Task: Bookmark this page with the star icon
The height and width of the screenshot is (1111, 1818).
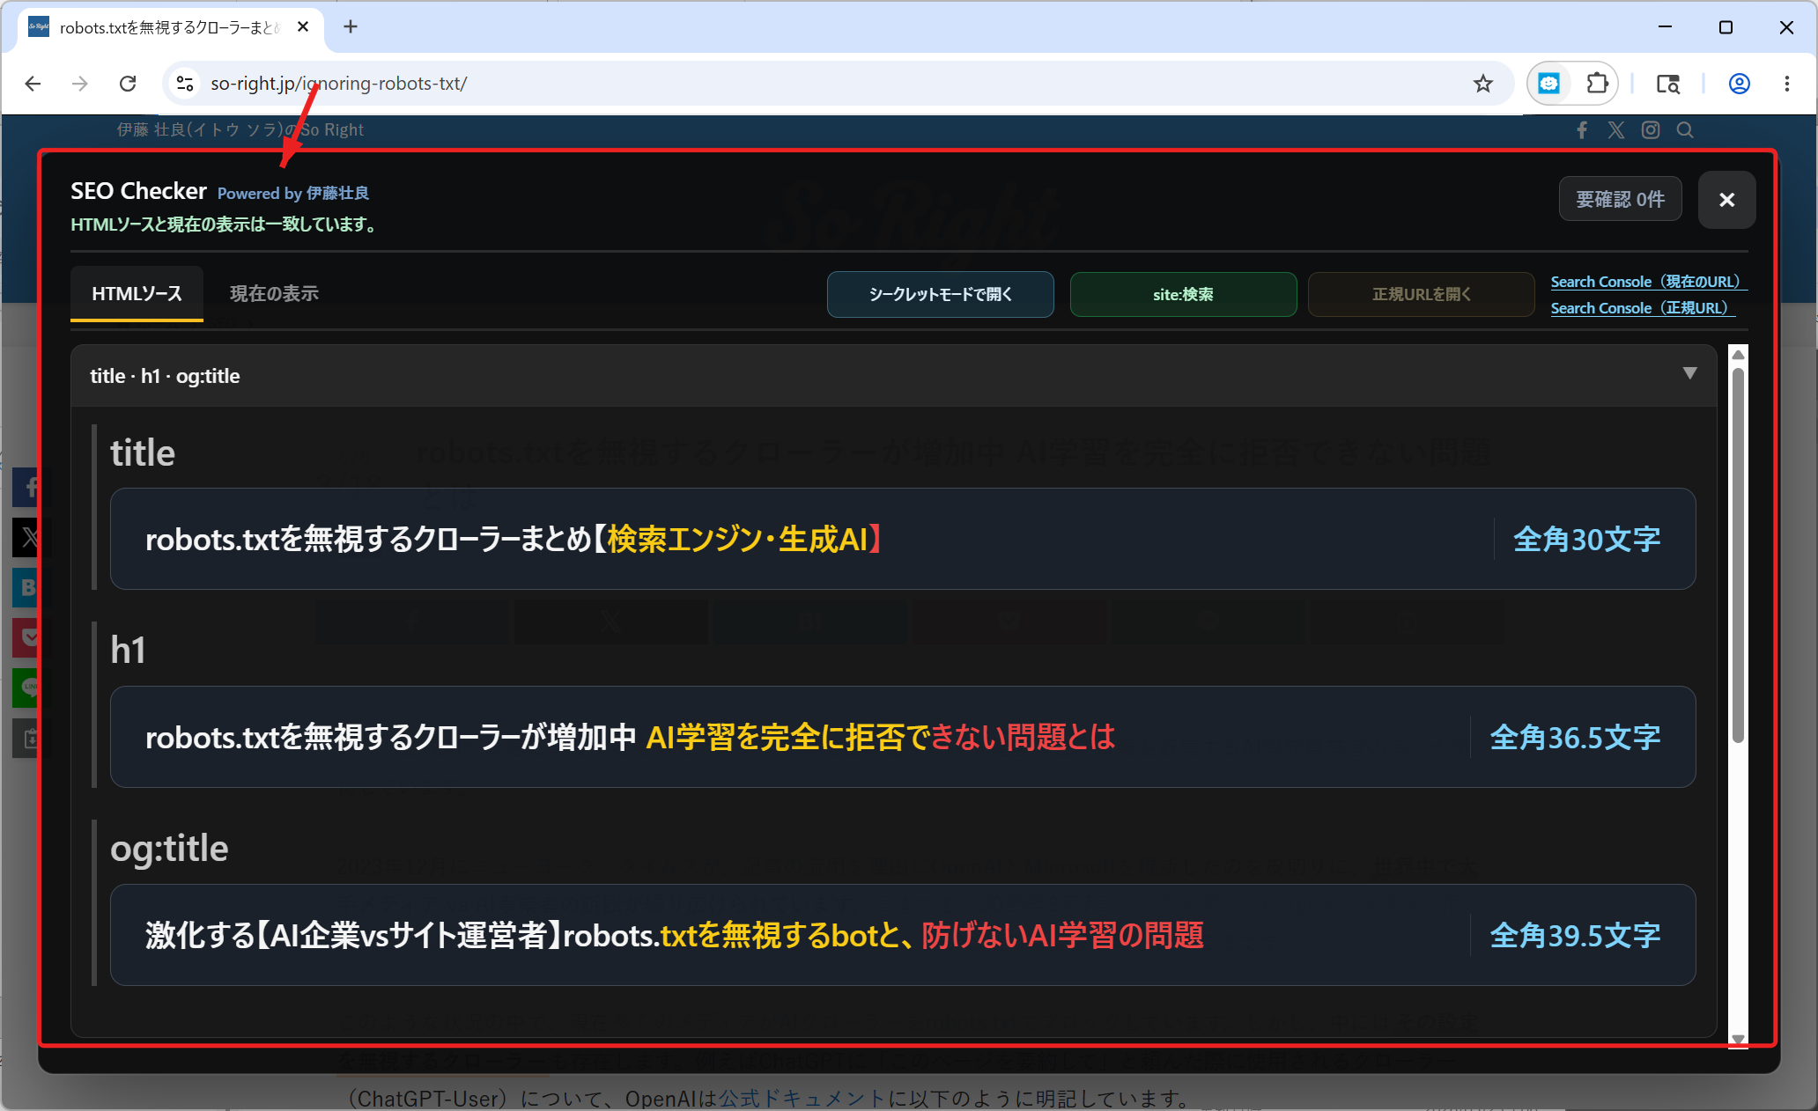Action: 1483,84
